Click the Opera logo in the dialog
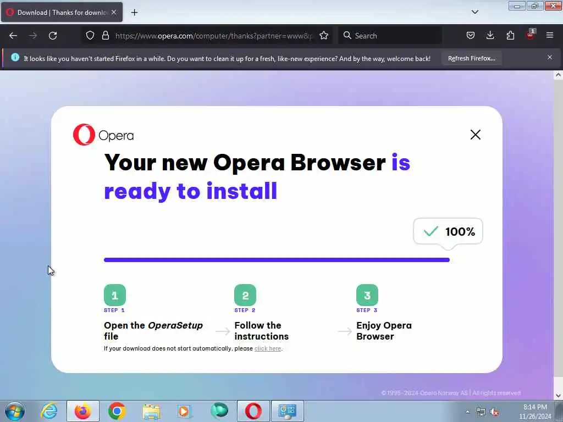This screenshot has width=563, height=422. coord(103,135)
